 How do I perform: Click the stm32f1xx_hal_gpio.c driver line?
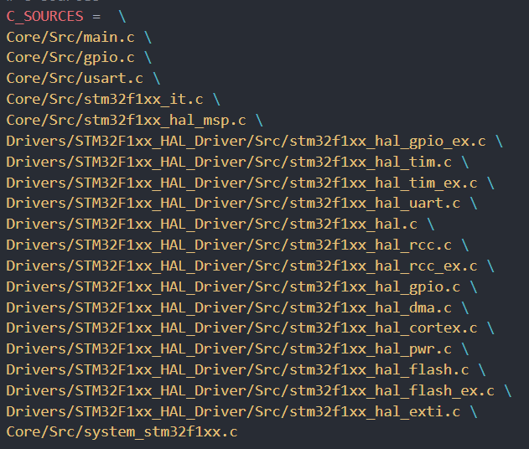click(x=233, y=286)
